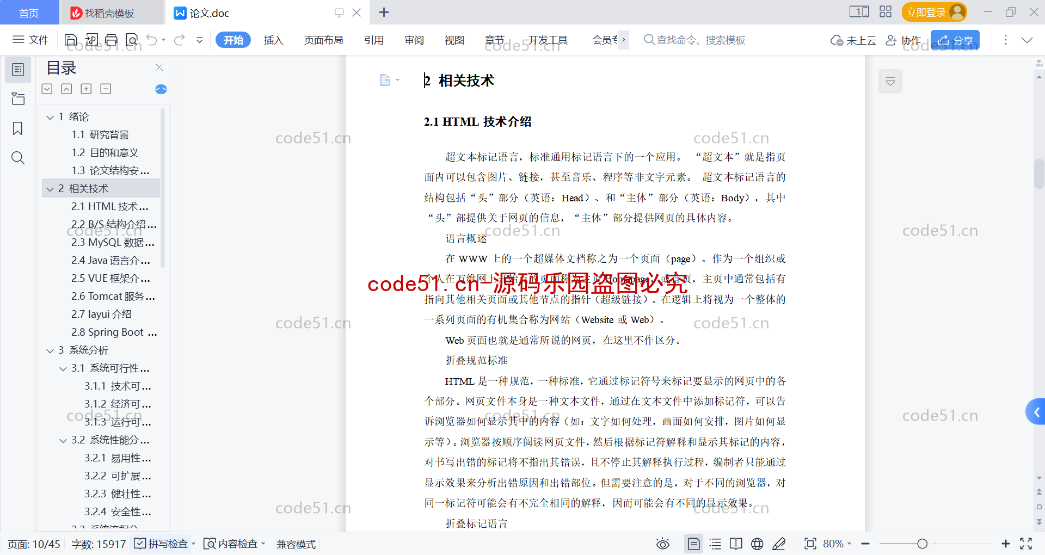This screenshot has width=1045, height=555.
Task: Click the fit page icon in status bar
Action: point(810,544)
